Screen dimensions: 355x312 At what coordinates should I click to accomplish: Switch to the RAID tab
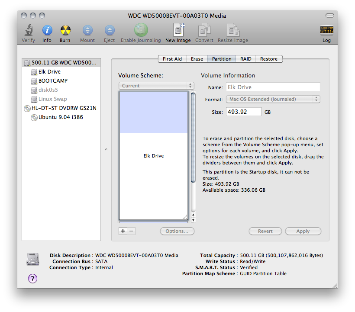245,59
